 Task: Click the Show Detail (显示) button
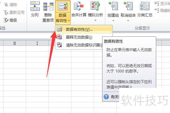(x=162, y=3)
